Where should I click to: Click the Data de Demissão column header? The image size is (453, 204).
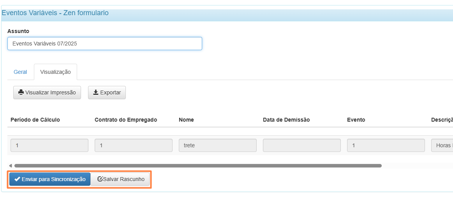point(286,120)
